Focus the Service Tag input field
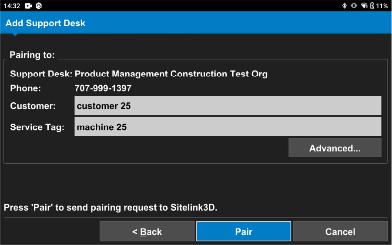This screenshot has height=245, width=392. coord(228,127)
